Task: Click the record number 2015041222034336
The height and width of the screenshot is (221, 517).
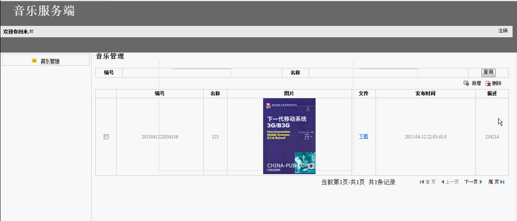Action: [x=160, y=137]
